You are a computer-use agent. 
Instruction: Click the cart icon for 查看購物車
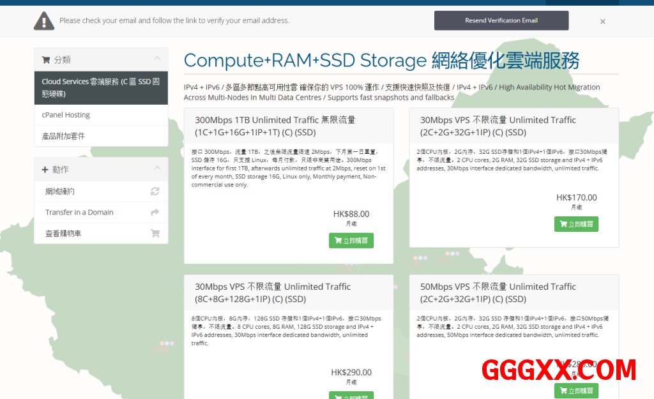click(155, 234)
